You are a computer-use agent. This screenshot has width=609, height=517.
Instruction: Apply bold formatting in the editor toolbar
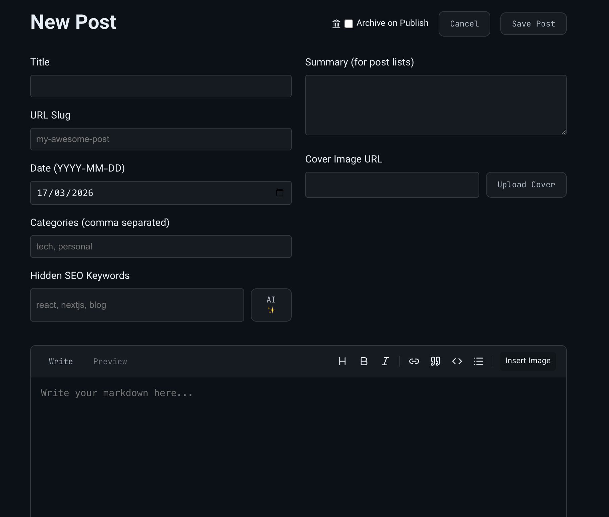pos(364,361)
